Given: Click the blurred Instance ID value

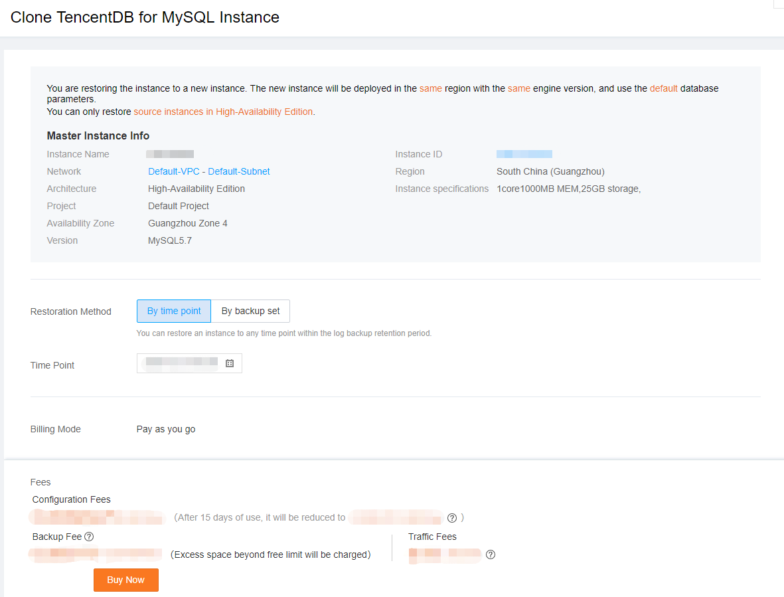Looking at the screenshot, I should [524, 155].
